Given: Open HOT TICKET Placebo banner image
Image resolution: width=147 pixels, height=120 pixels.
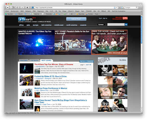Looking at the screenshot, I should coord(73,42).
